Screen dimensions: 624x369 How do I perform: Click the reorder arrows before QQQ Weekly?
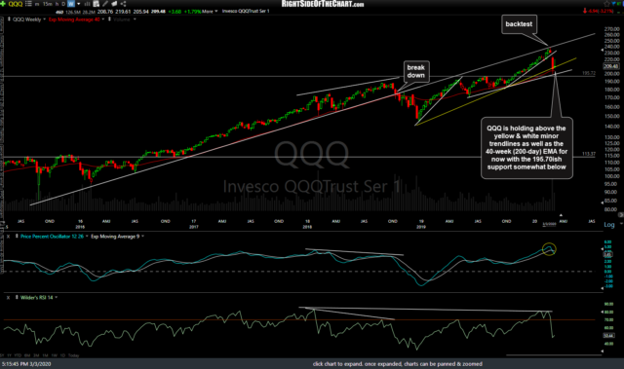click(9, 19)
